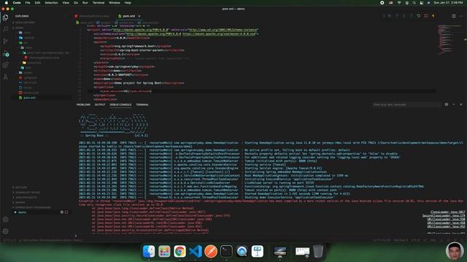Open the ClassLoader.java:1017 stack trace link
The image size is (467, 262).
[447, 212]
